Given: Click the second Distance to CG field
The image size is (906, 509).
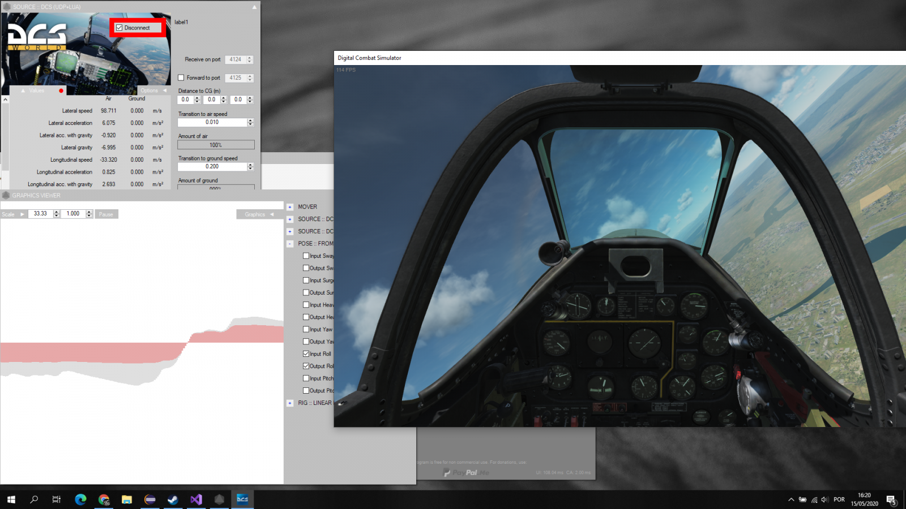Looking at the screenshot, I should coord(212,100).
